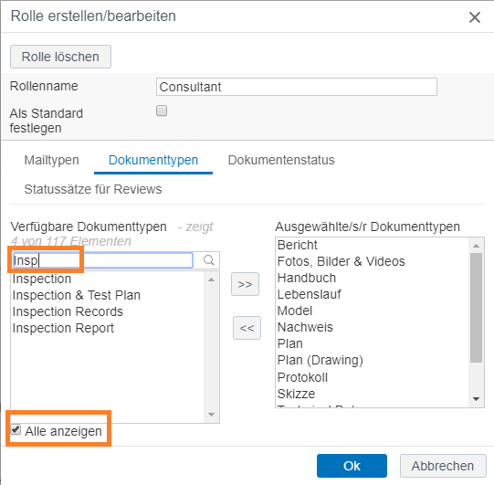Viewport: 494px width, 485px height.
Task: Open the Dokumentenstatus tab
Action: [x=281, y=160]
